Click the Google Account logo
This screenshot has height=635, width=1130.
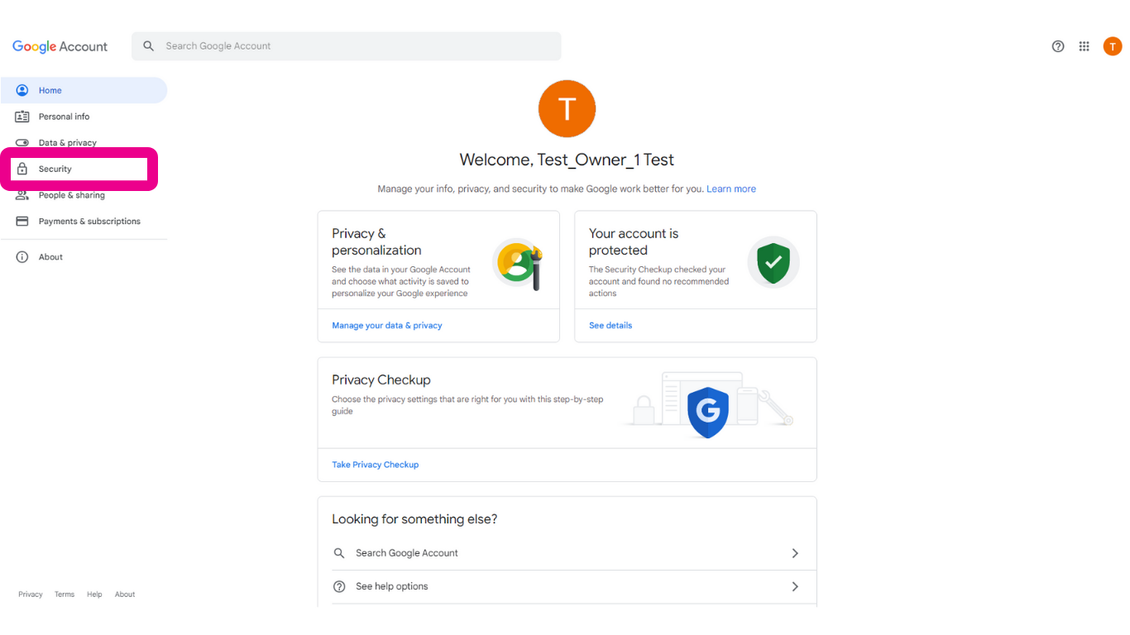pyautogui.click(x=60, y=46)
